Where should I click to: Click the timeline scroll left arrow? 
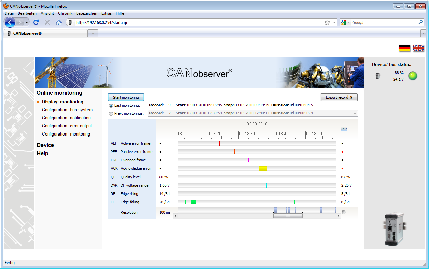[175, 216]
